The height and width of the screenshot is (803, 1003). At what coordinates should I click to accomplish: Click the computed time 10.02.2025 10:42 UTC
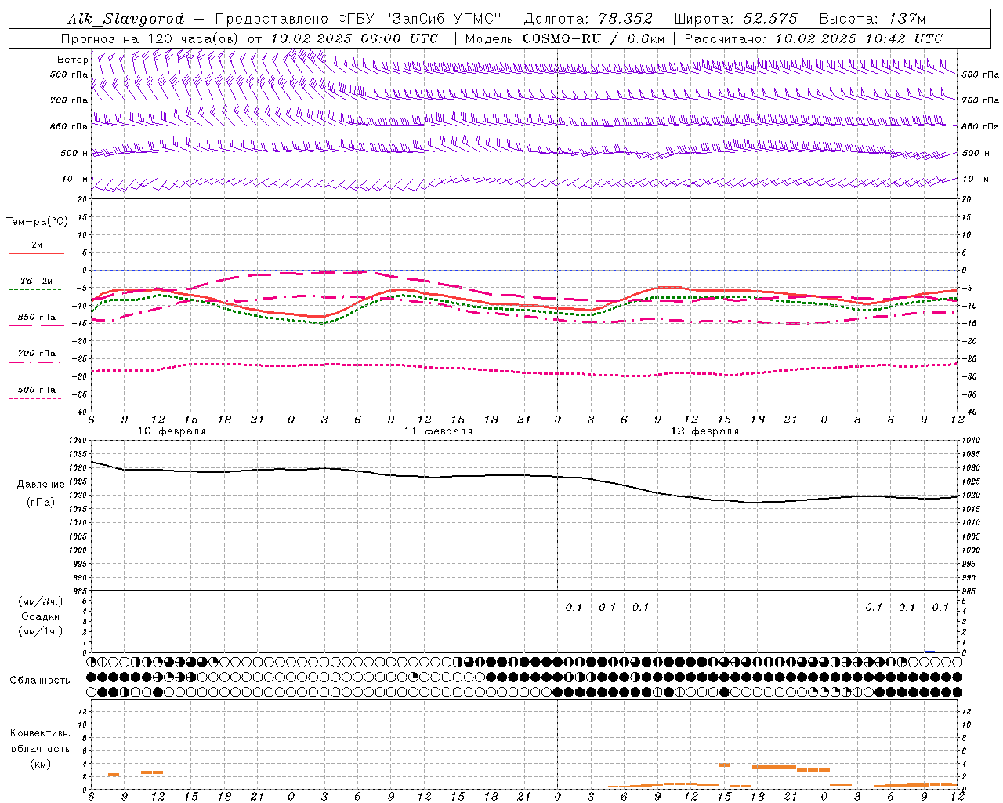[859, 38]
